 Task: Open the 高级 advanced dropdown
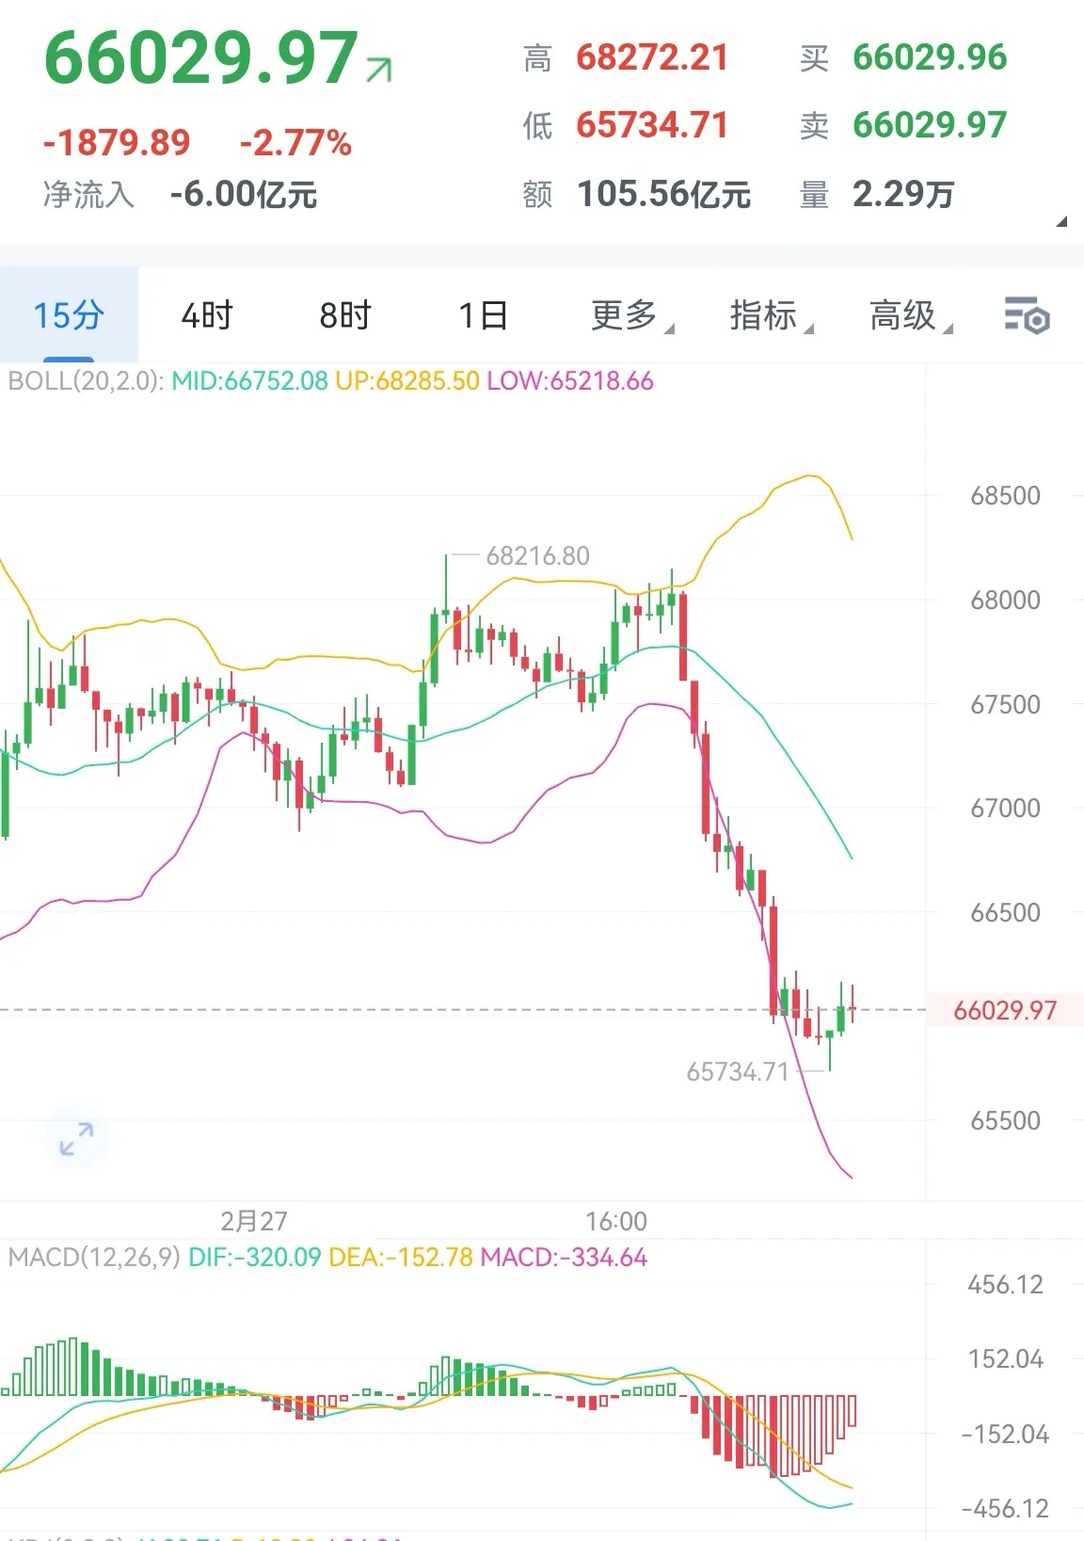click(910, 315)
